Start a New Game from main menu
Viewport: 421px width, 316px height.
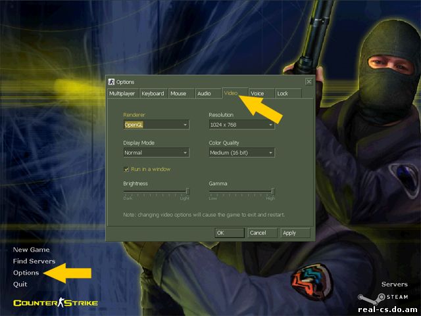31,250
